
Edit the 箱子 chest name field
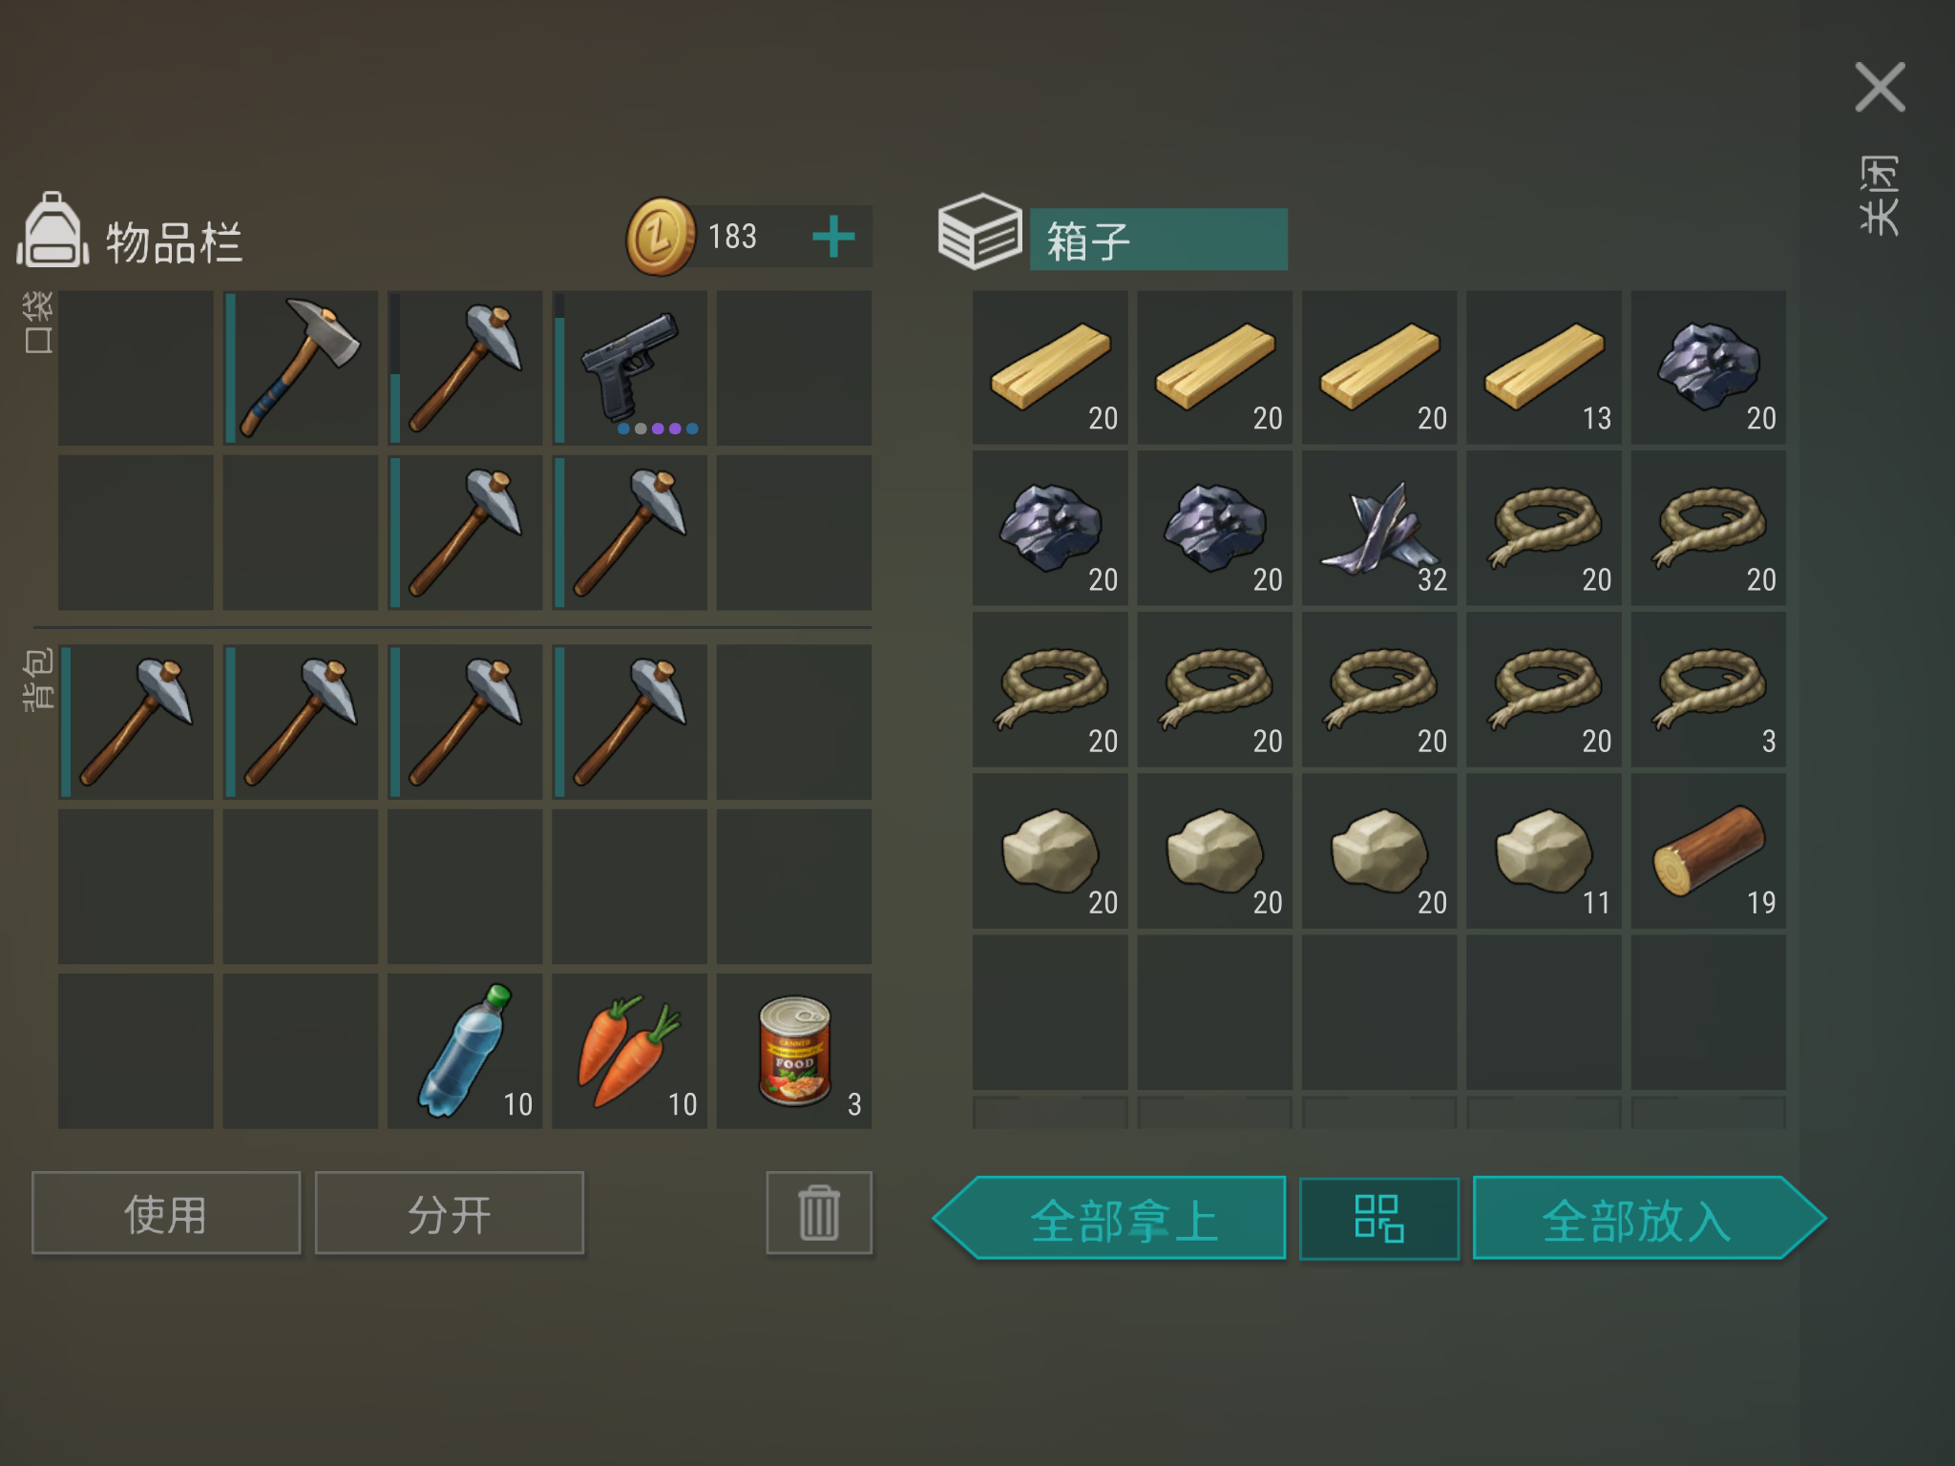(1159, 240)
